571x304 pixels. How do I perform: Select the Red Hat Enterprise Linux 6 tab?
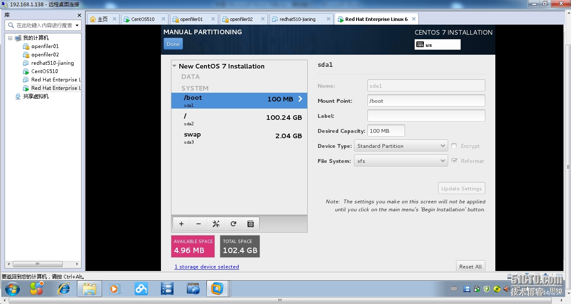pyautogui.click(x=376, y=19)
